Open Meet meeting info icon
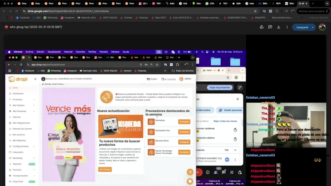Image resolution: width=331 pixels, height=186 pixels. tap(208, 172)
